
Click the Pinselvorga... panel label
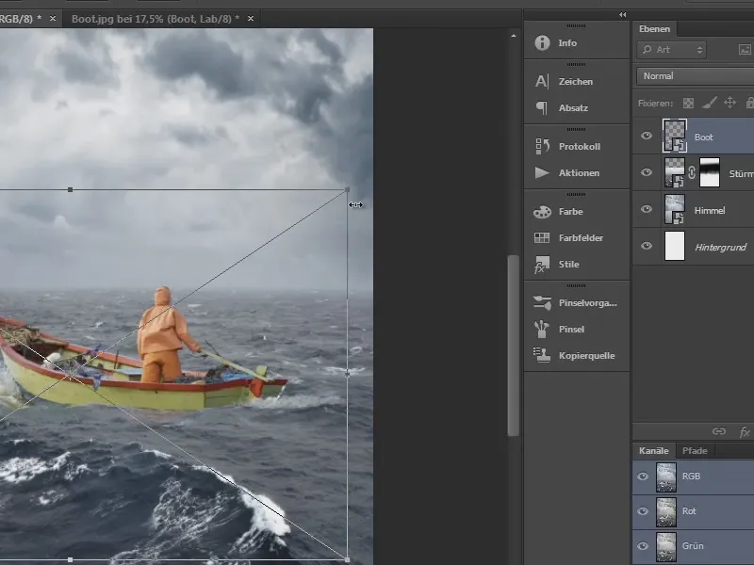[587, 302]
